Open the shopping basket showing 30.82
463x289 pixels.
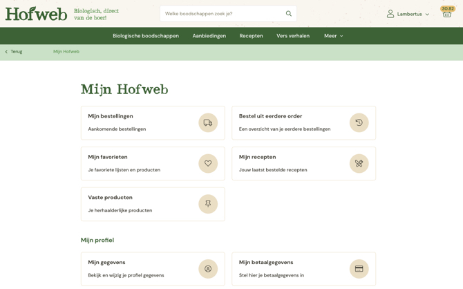(x=447, y=13)
